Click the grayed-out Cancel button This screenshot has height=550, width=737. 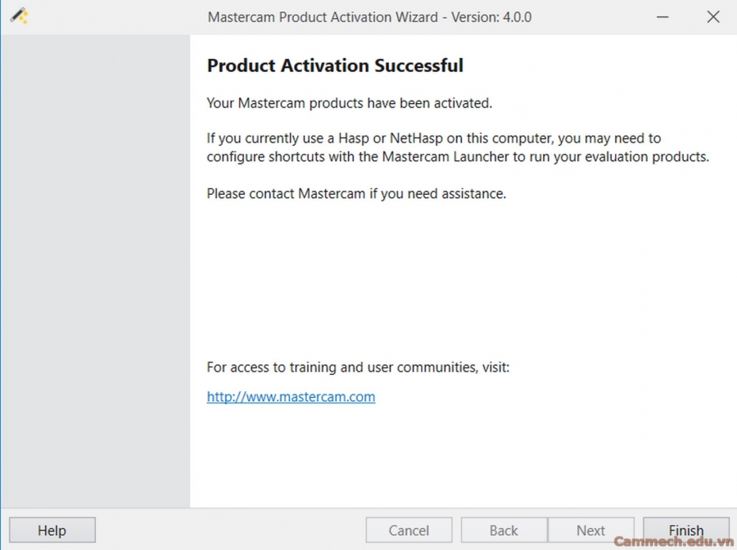(409, 530)
